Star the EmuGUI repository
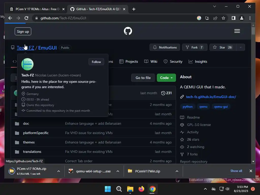Viewport: 260px width, 195px height. 223,47
